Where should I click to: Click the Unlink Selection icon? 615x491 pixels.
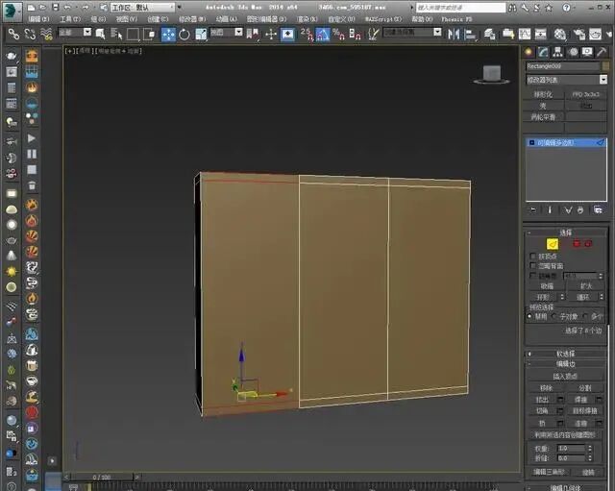30,35
